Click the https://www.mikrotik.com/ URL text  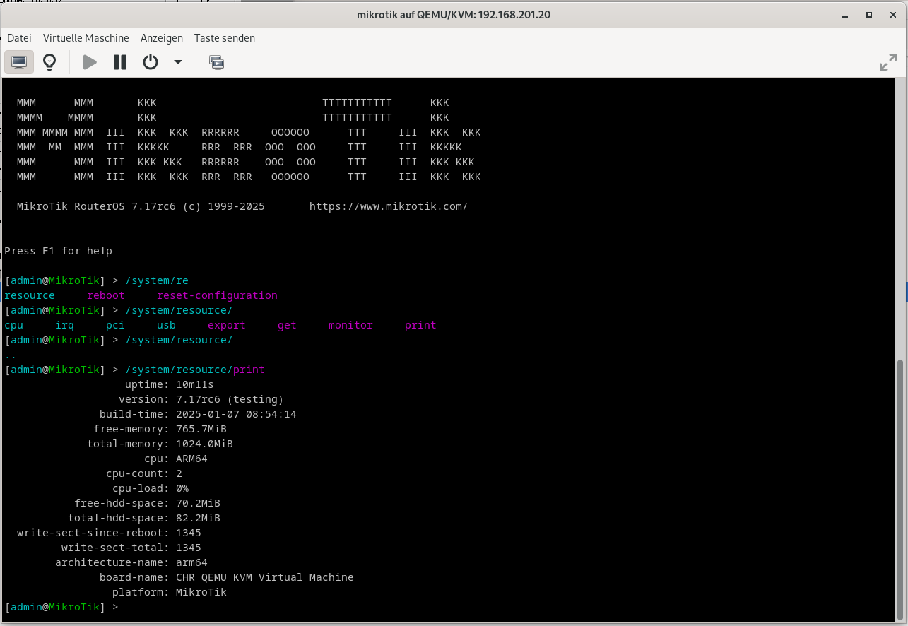coord(389,206)
